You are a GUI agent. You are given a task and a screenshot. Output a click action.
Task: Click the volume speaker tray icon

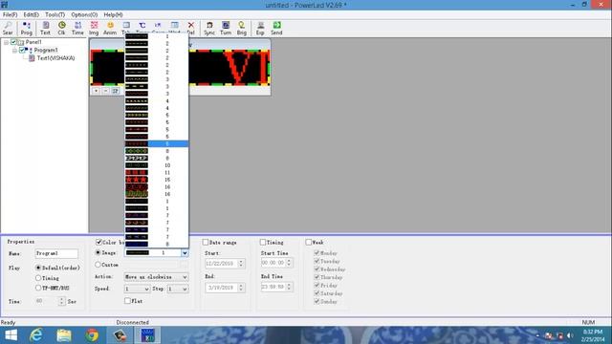[x=570, y=335]
